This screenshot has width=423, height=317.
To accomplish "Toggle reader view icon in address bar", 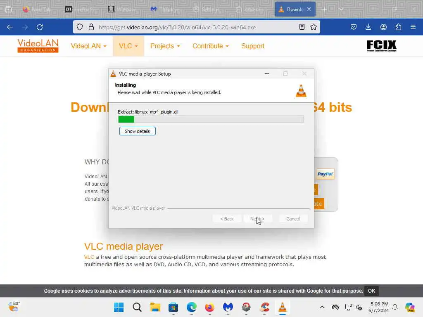I will point(302,27).
